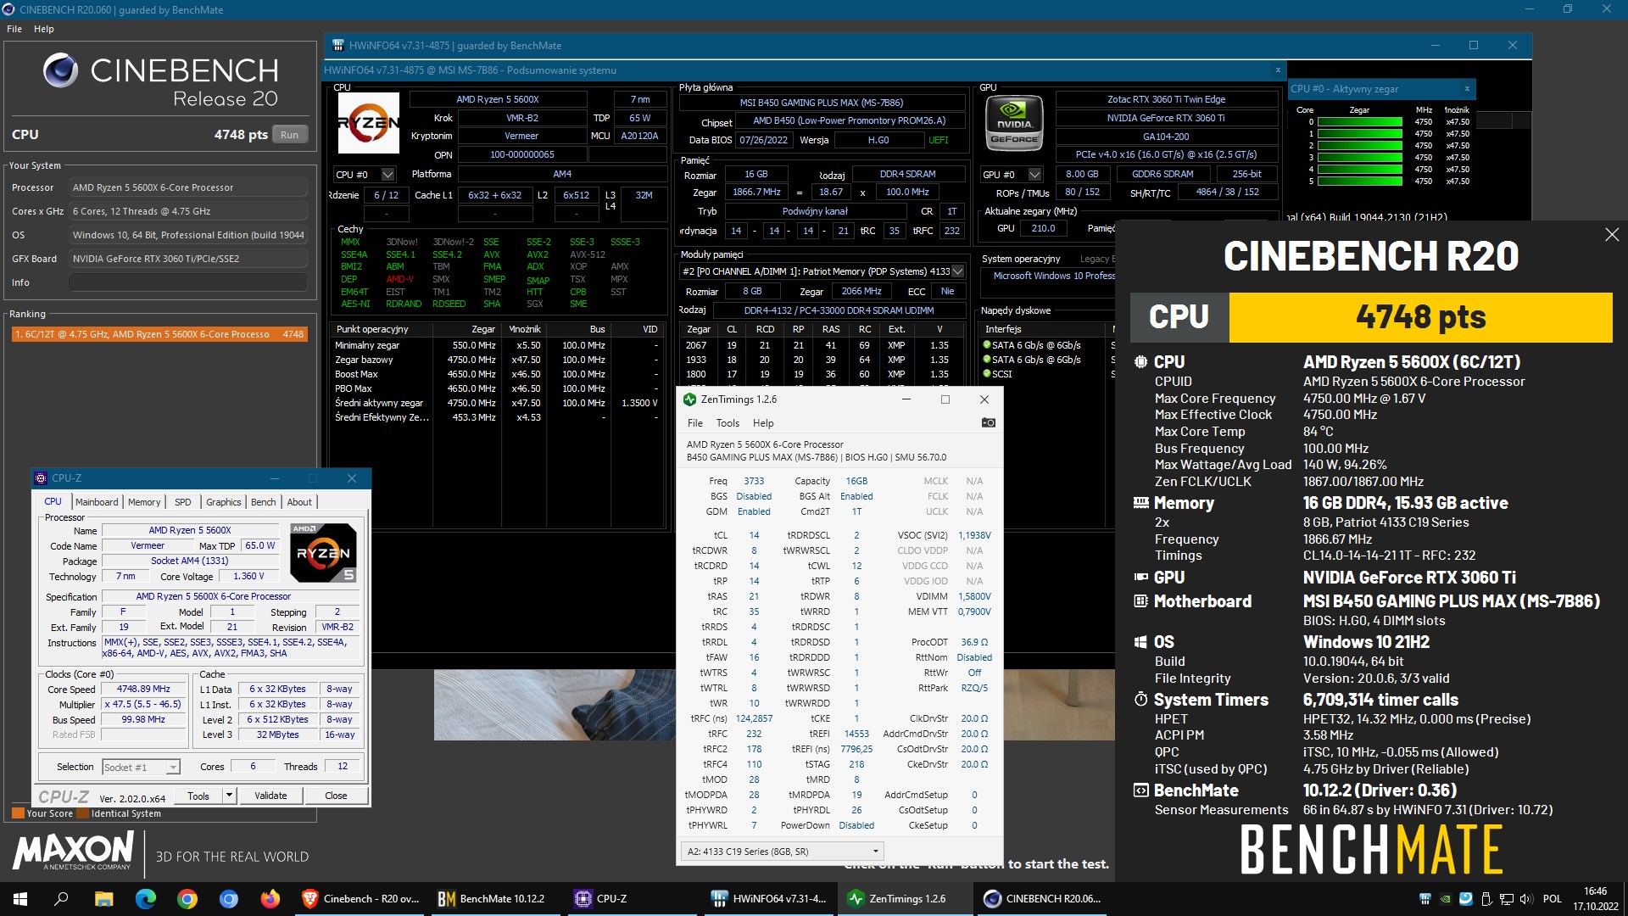Switch to HWiNFO64 in the taskbar
This screenshot has height=916, width=1628.
(769, 899)
